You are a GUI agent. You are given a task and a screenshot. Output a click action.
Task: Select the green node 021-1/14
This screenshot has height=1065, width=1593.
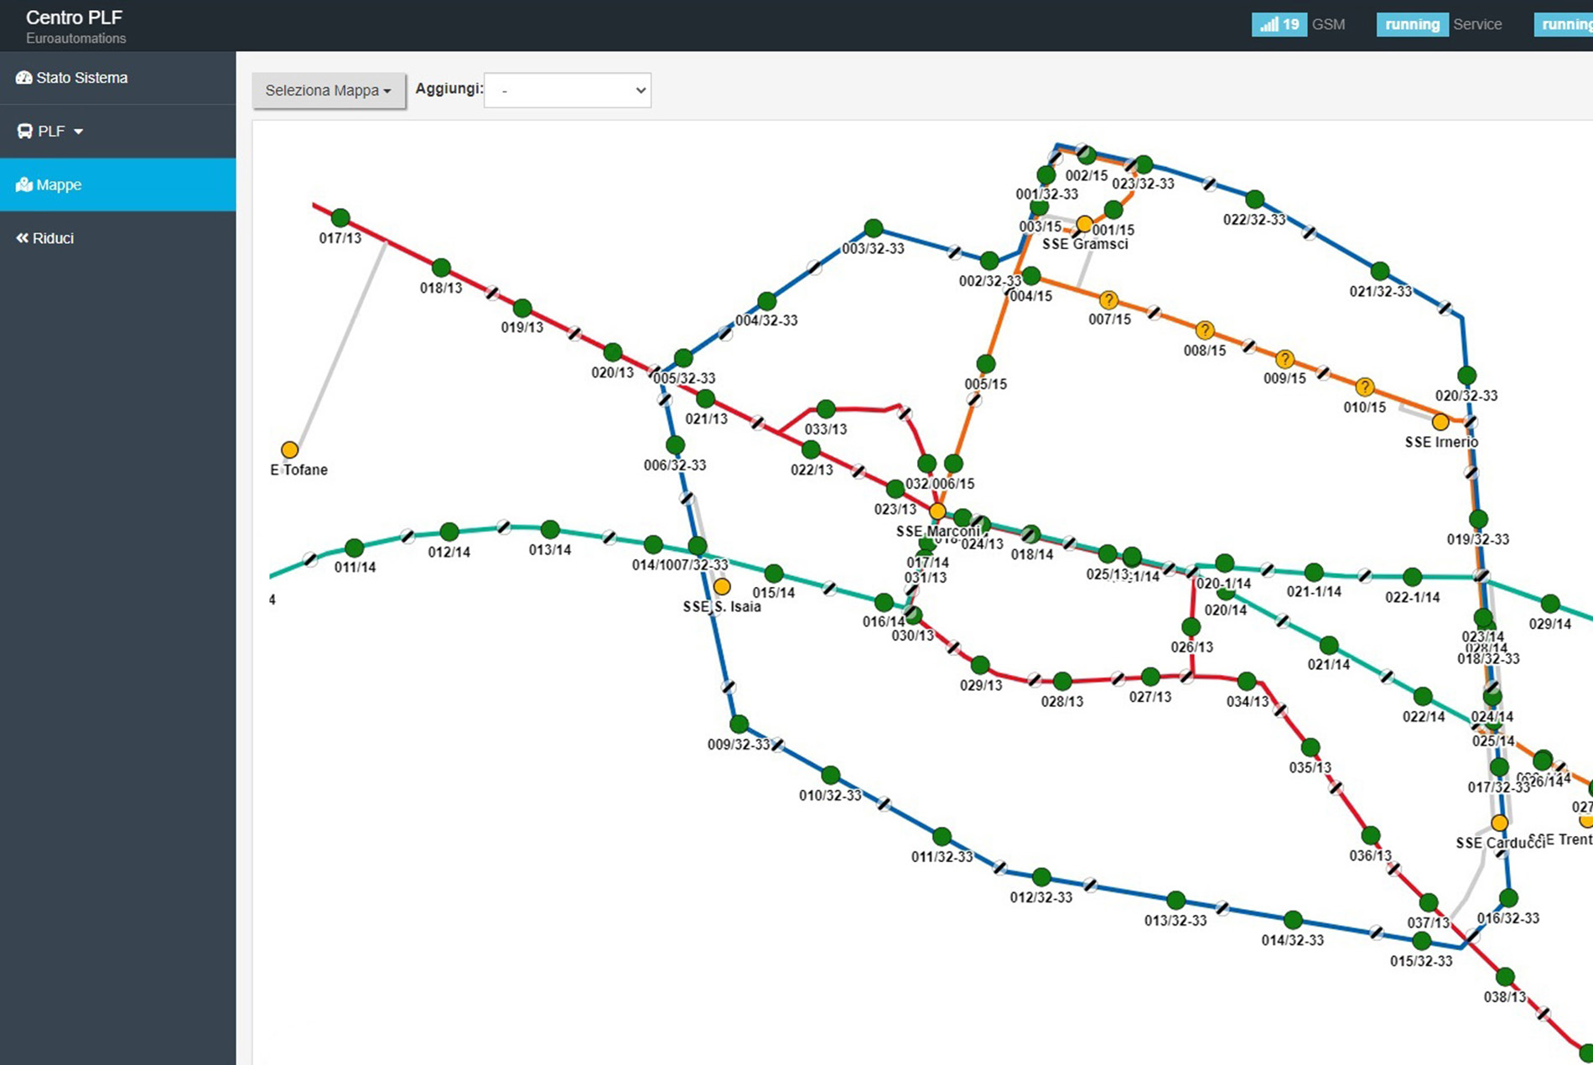(x=1314, y=573)
